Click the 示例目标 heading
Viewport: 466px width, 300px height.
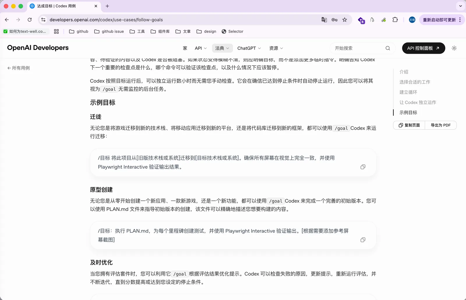pyautogui.click(x=103, y=103)
